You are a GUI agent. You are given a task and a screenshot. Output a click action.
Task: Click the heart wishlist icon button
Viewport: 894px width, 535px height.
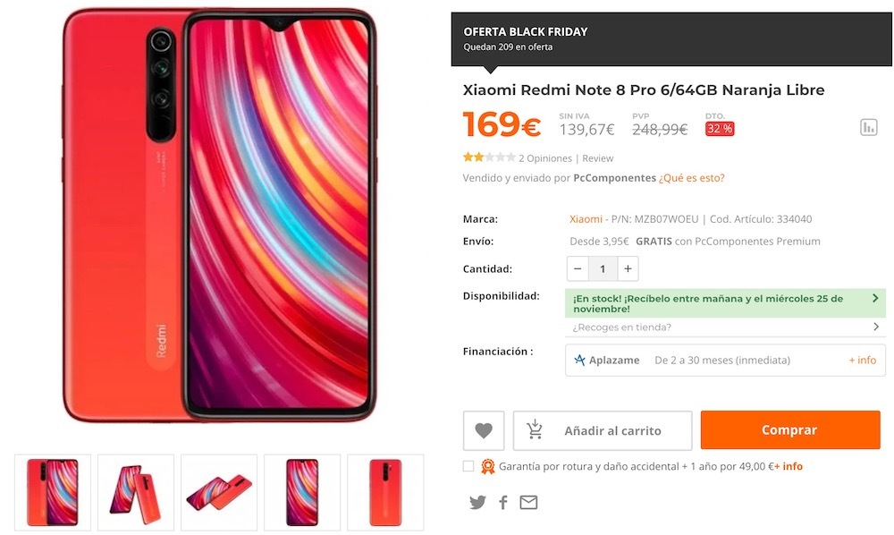point(484,430)
